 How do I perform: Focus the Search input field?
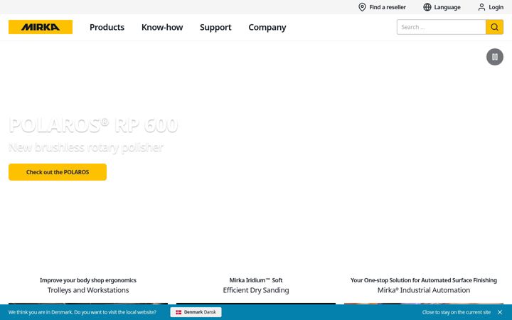coord(441,27)
